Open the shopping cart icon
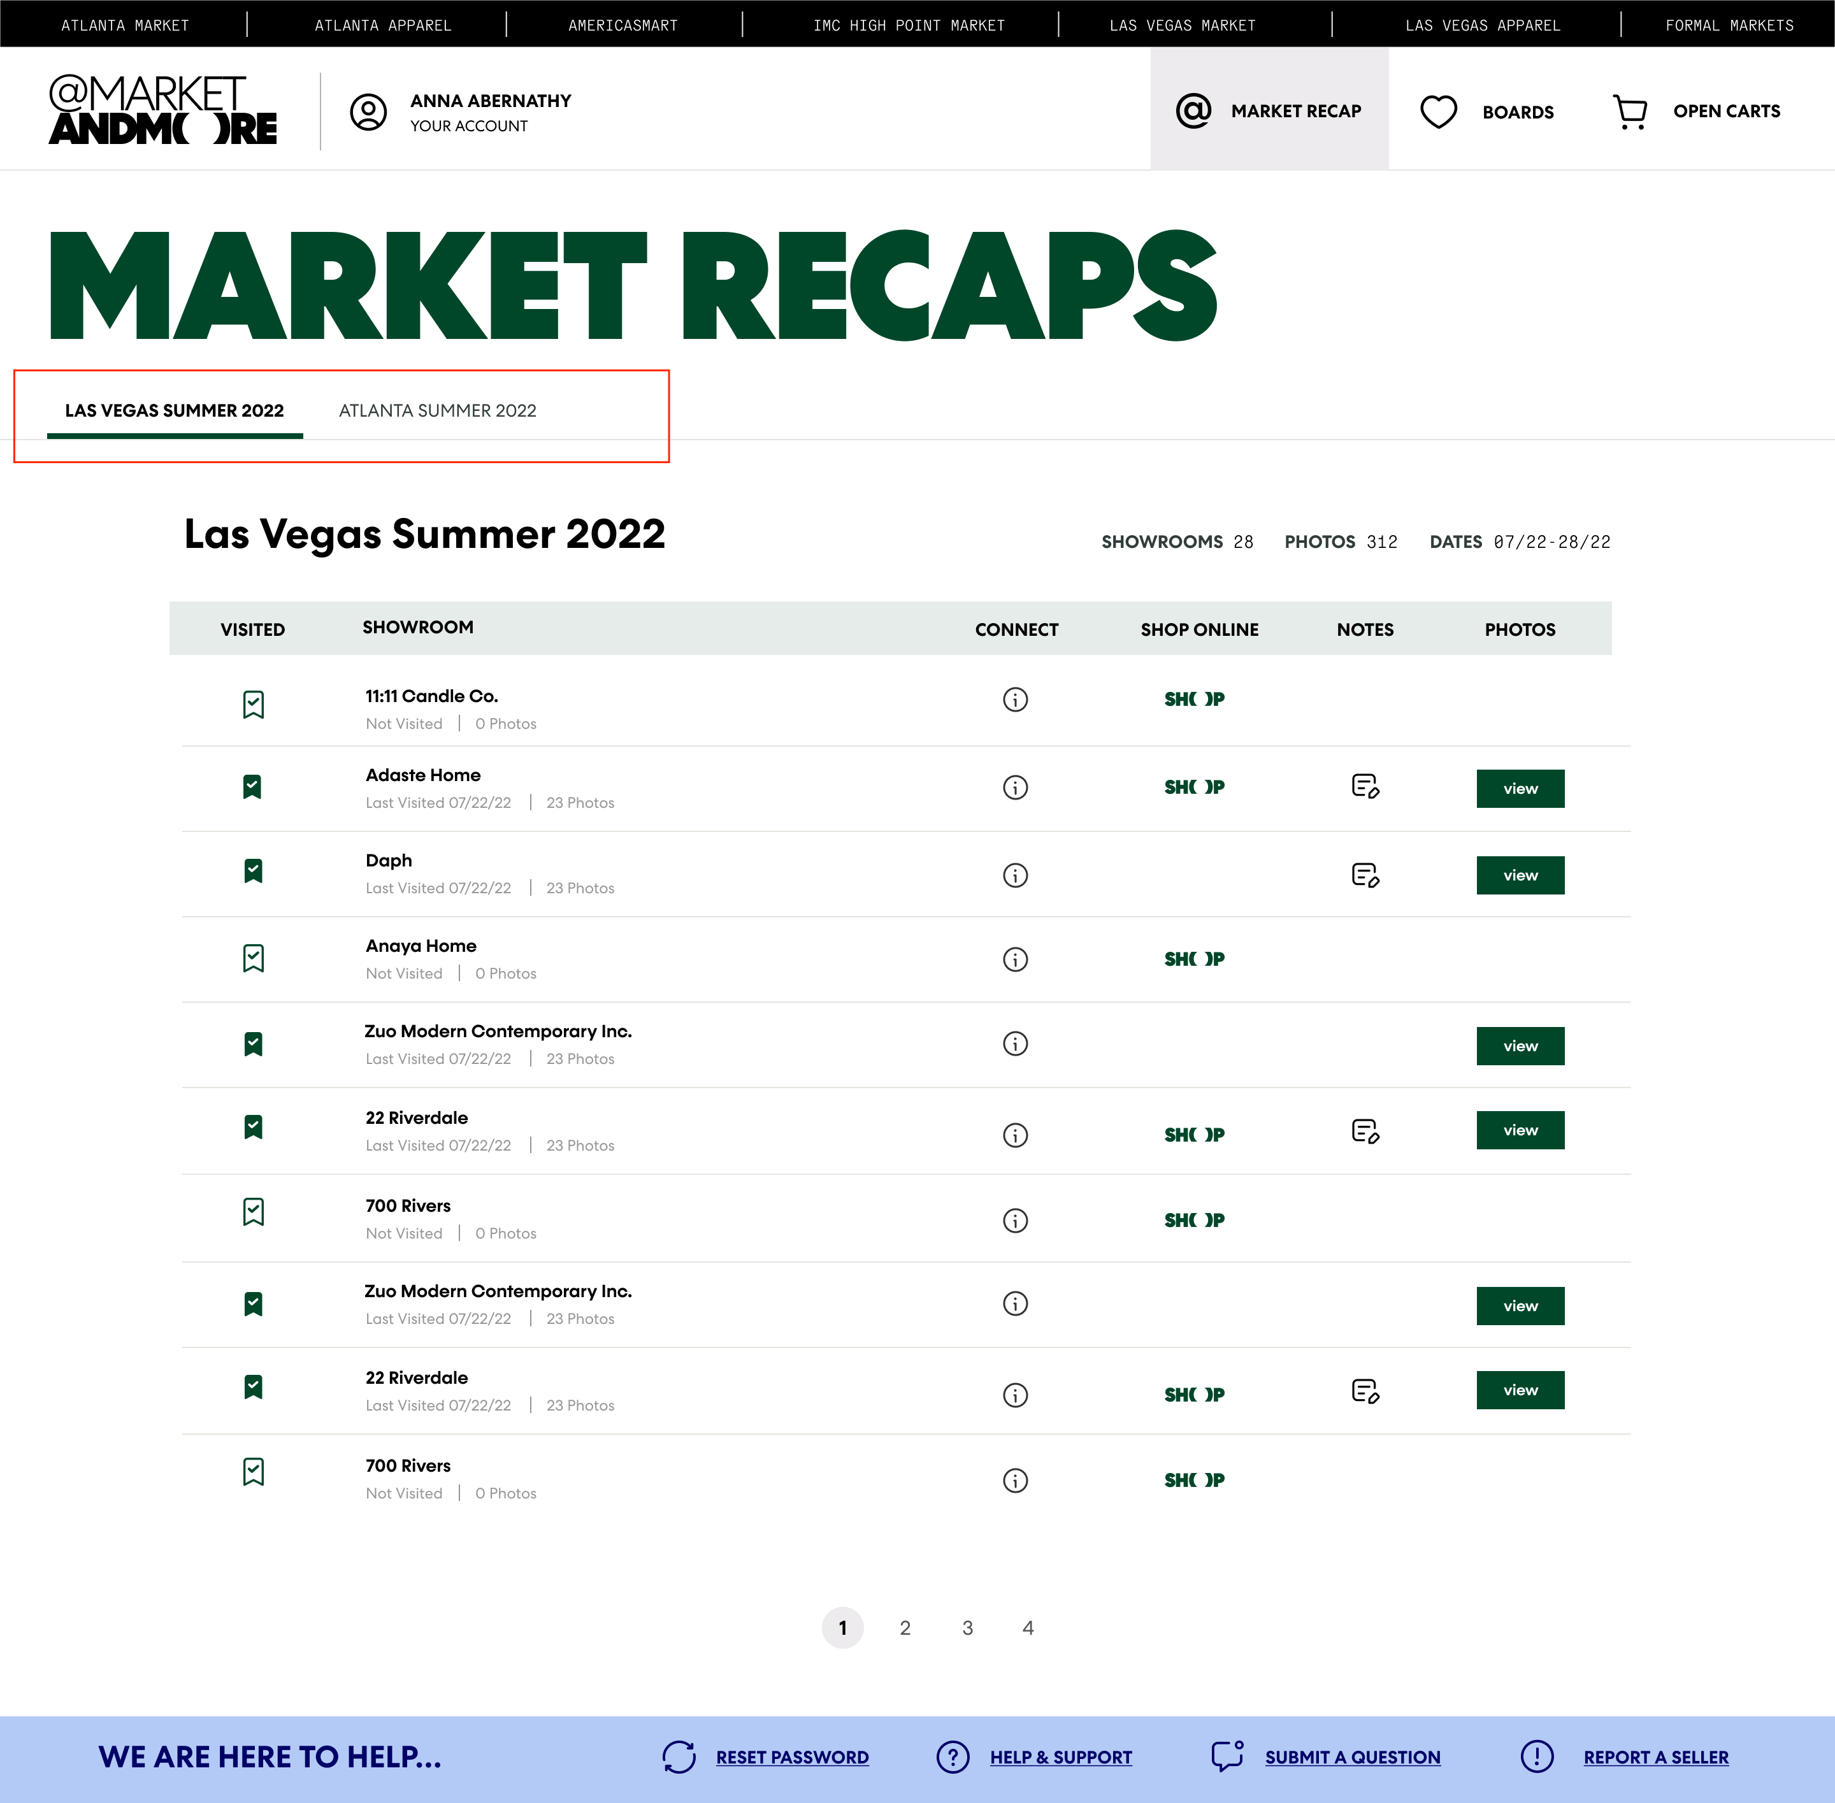1835x1803 pixels. [x=1630, y=111]
